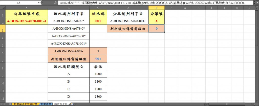Select column L header
259x106 pixels.
tap(249, 8)
